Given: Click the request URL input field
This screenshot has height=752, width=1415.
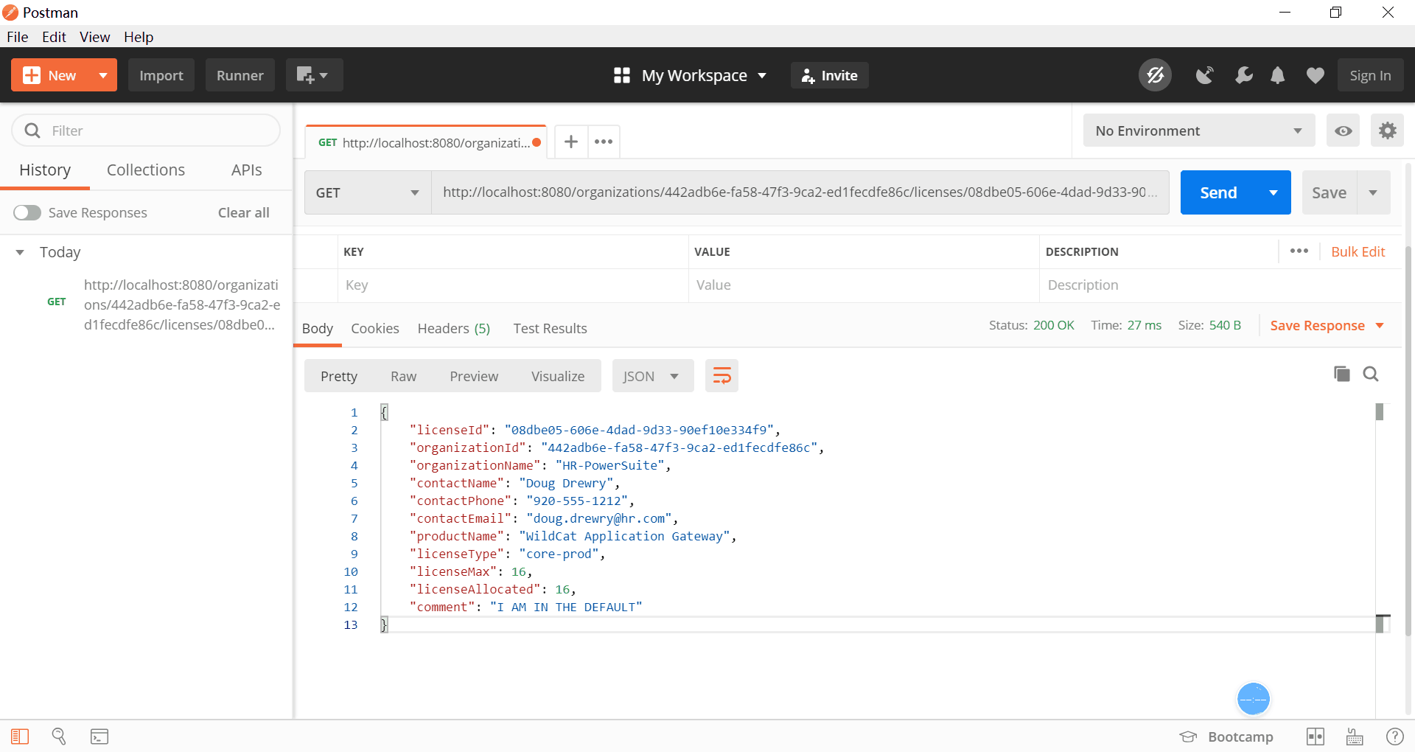Looking at the screenshot, I should pos(800,192).
